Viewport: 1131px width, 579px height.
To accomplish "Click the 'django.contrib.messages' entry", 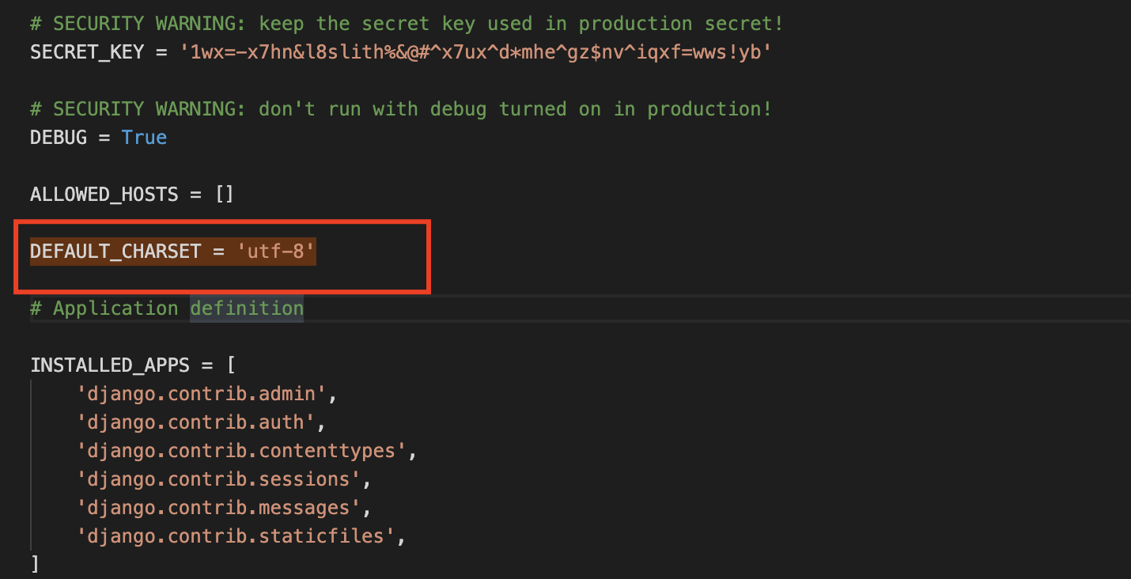I will coord(218,508).
